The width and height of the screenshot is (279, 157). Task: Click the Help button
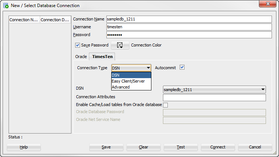24,147
